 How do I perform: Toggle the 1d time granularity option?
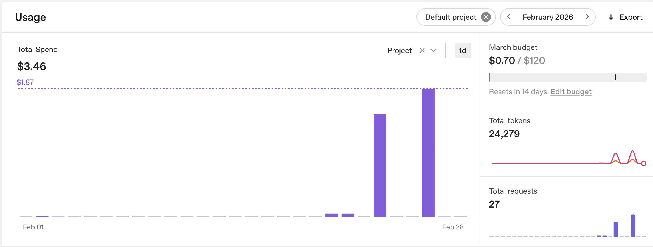point(463,50)
